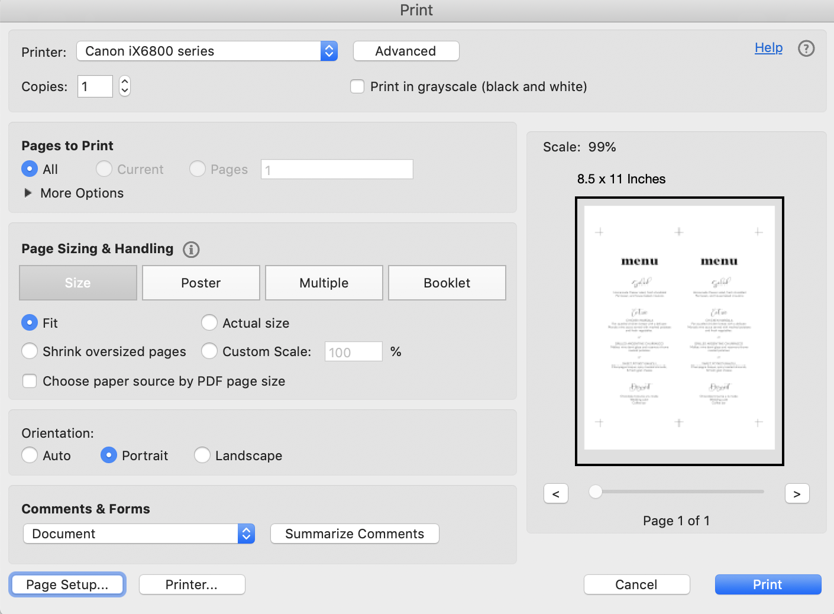Click the Page Sizing info icon
The height and width of the screenshot is (614, 834).
click(191, 250)
